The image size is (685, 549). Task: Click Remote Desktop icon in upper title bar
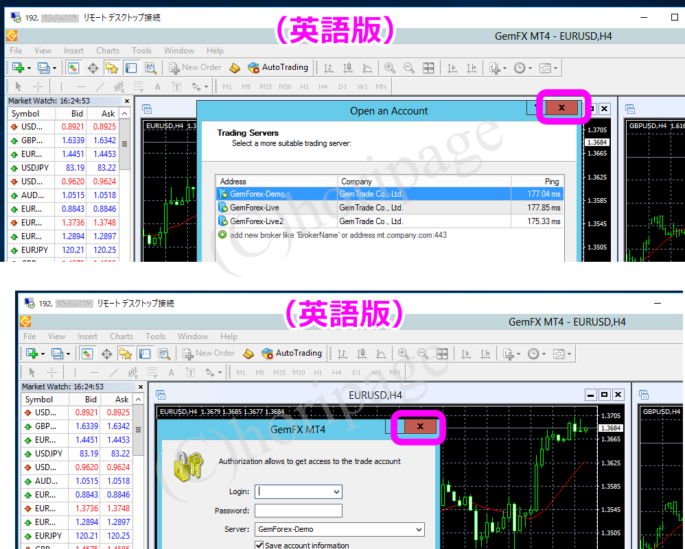click(16, 17)
